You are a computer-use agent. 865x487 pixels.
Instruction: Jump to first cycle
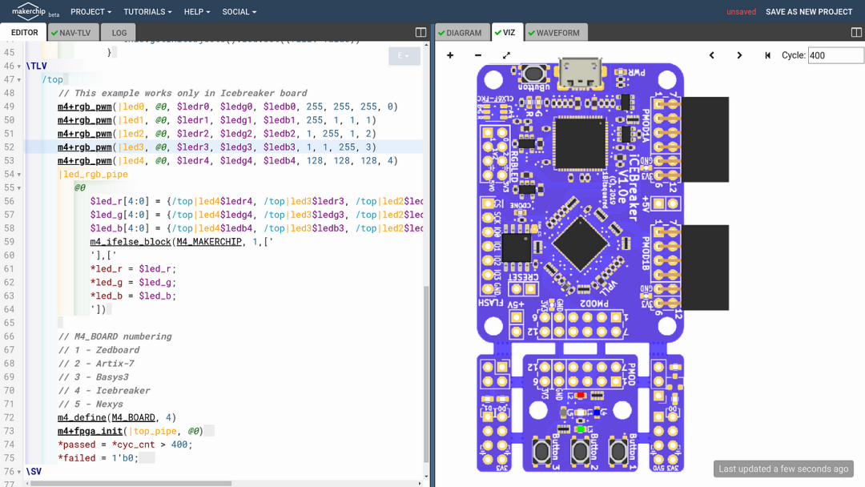click(767, 55)
